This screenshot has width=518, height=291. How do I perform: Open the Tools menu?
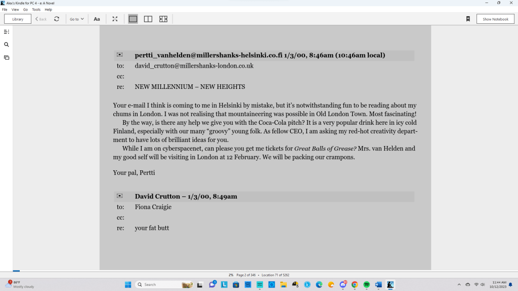coord(36,10)
